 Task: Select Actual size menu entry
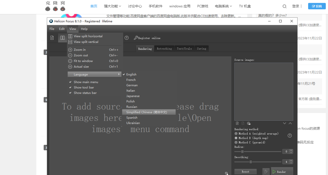click(94, 67)
